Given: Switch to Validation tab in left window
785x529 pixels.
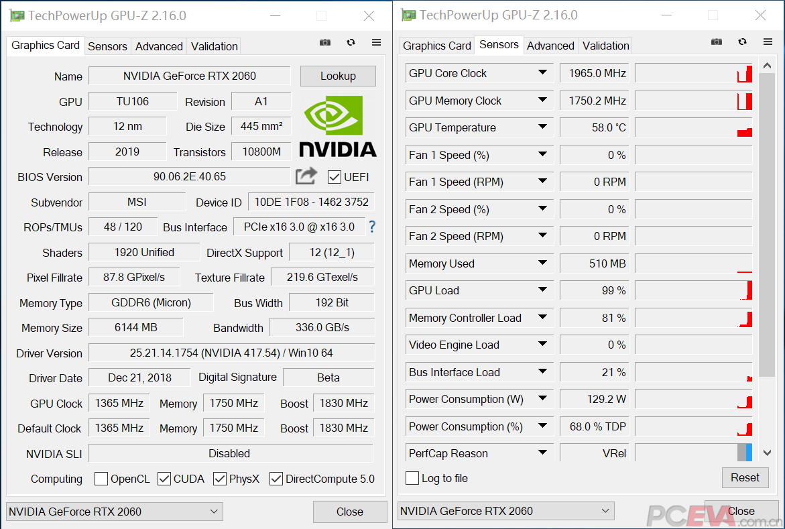Looking at the screenshot, I should point(215,46).
